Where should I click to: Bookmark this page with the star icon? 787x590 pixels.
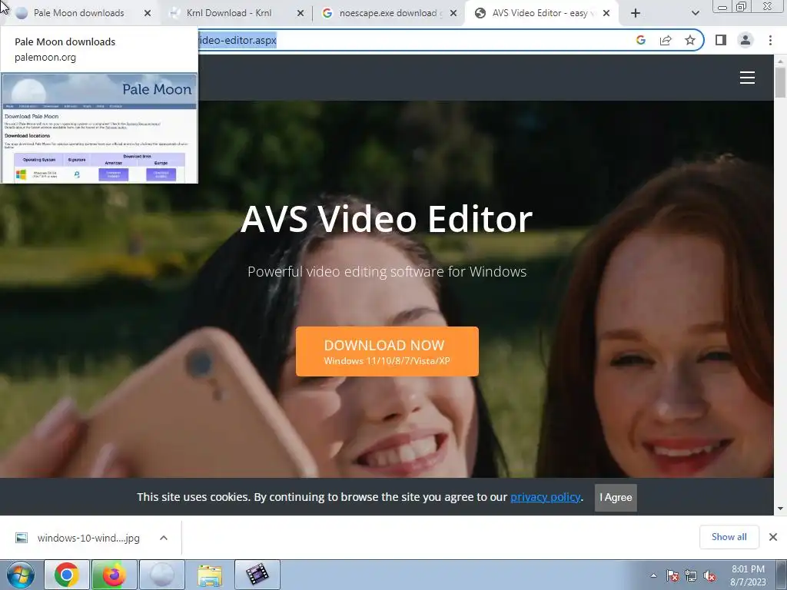[x=690, y=40]
